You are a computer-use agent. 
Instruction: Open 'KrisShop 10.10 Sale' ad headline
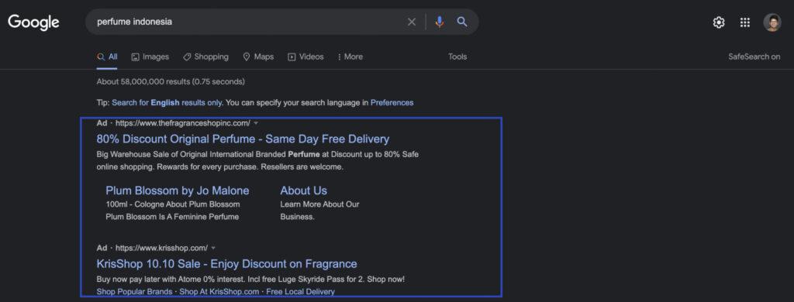(226, 264)
